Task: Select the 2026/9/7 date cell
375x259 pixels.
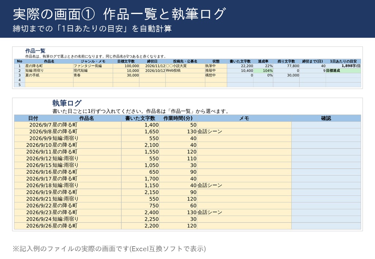Action: point(33,125)
